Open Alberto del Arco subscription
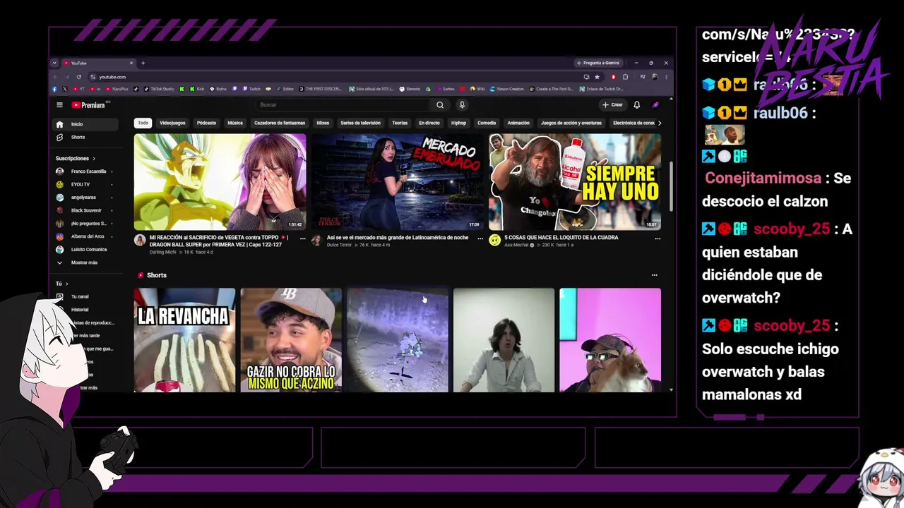 (85, 236)
